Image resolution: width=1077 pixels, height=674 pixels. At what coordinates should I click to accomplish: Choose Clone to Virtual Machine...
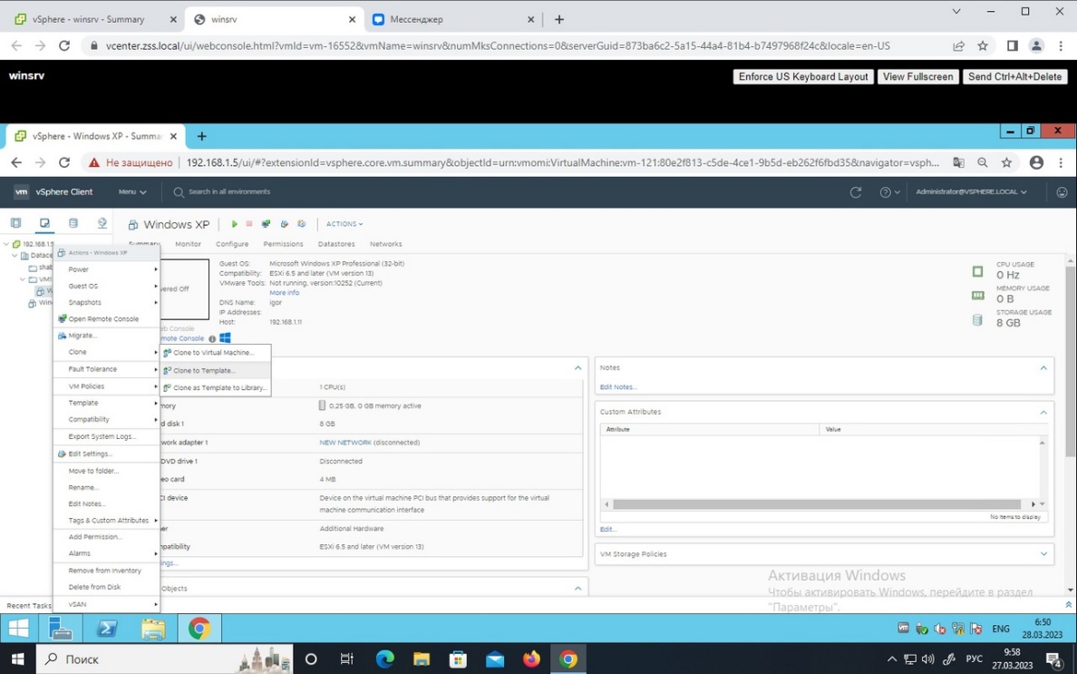pos(216,353)
